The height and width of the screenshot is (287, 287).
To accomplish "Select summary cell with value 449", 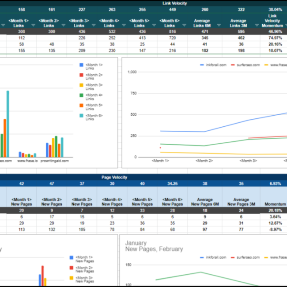I will pyautogui.click(x=172, y=10).
